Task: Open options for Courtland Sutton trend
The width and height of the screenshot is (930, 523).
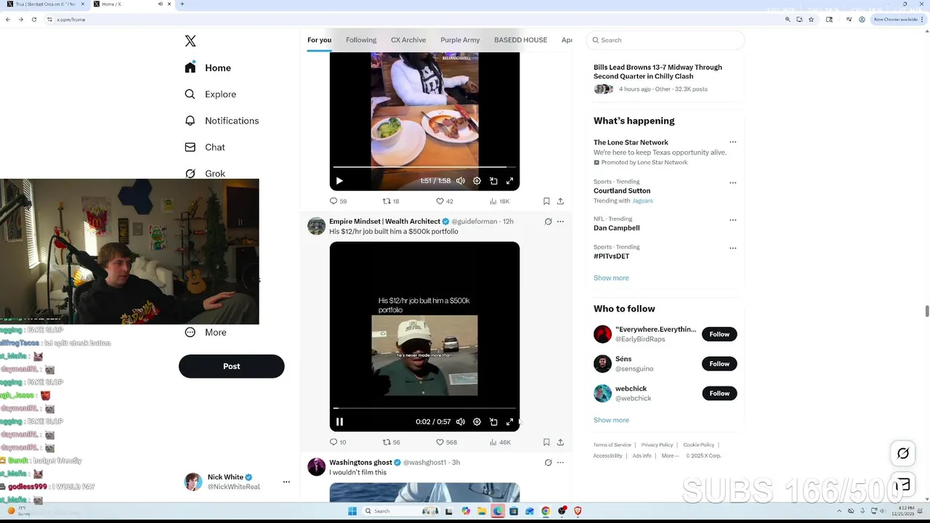Action: 732,183
